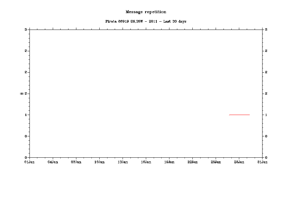
Task: Click the "1" label on right y-axis
Action: click(266, 115)
